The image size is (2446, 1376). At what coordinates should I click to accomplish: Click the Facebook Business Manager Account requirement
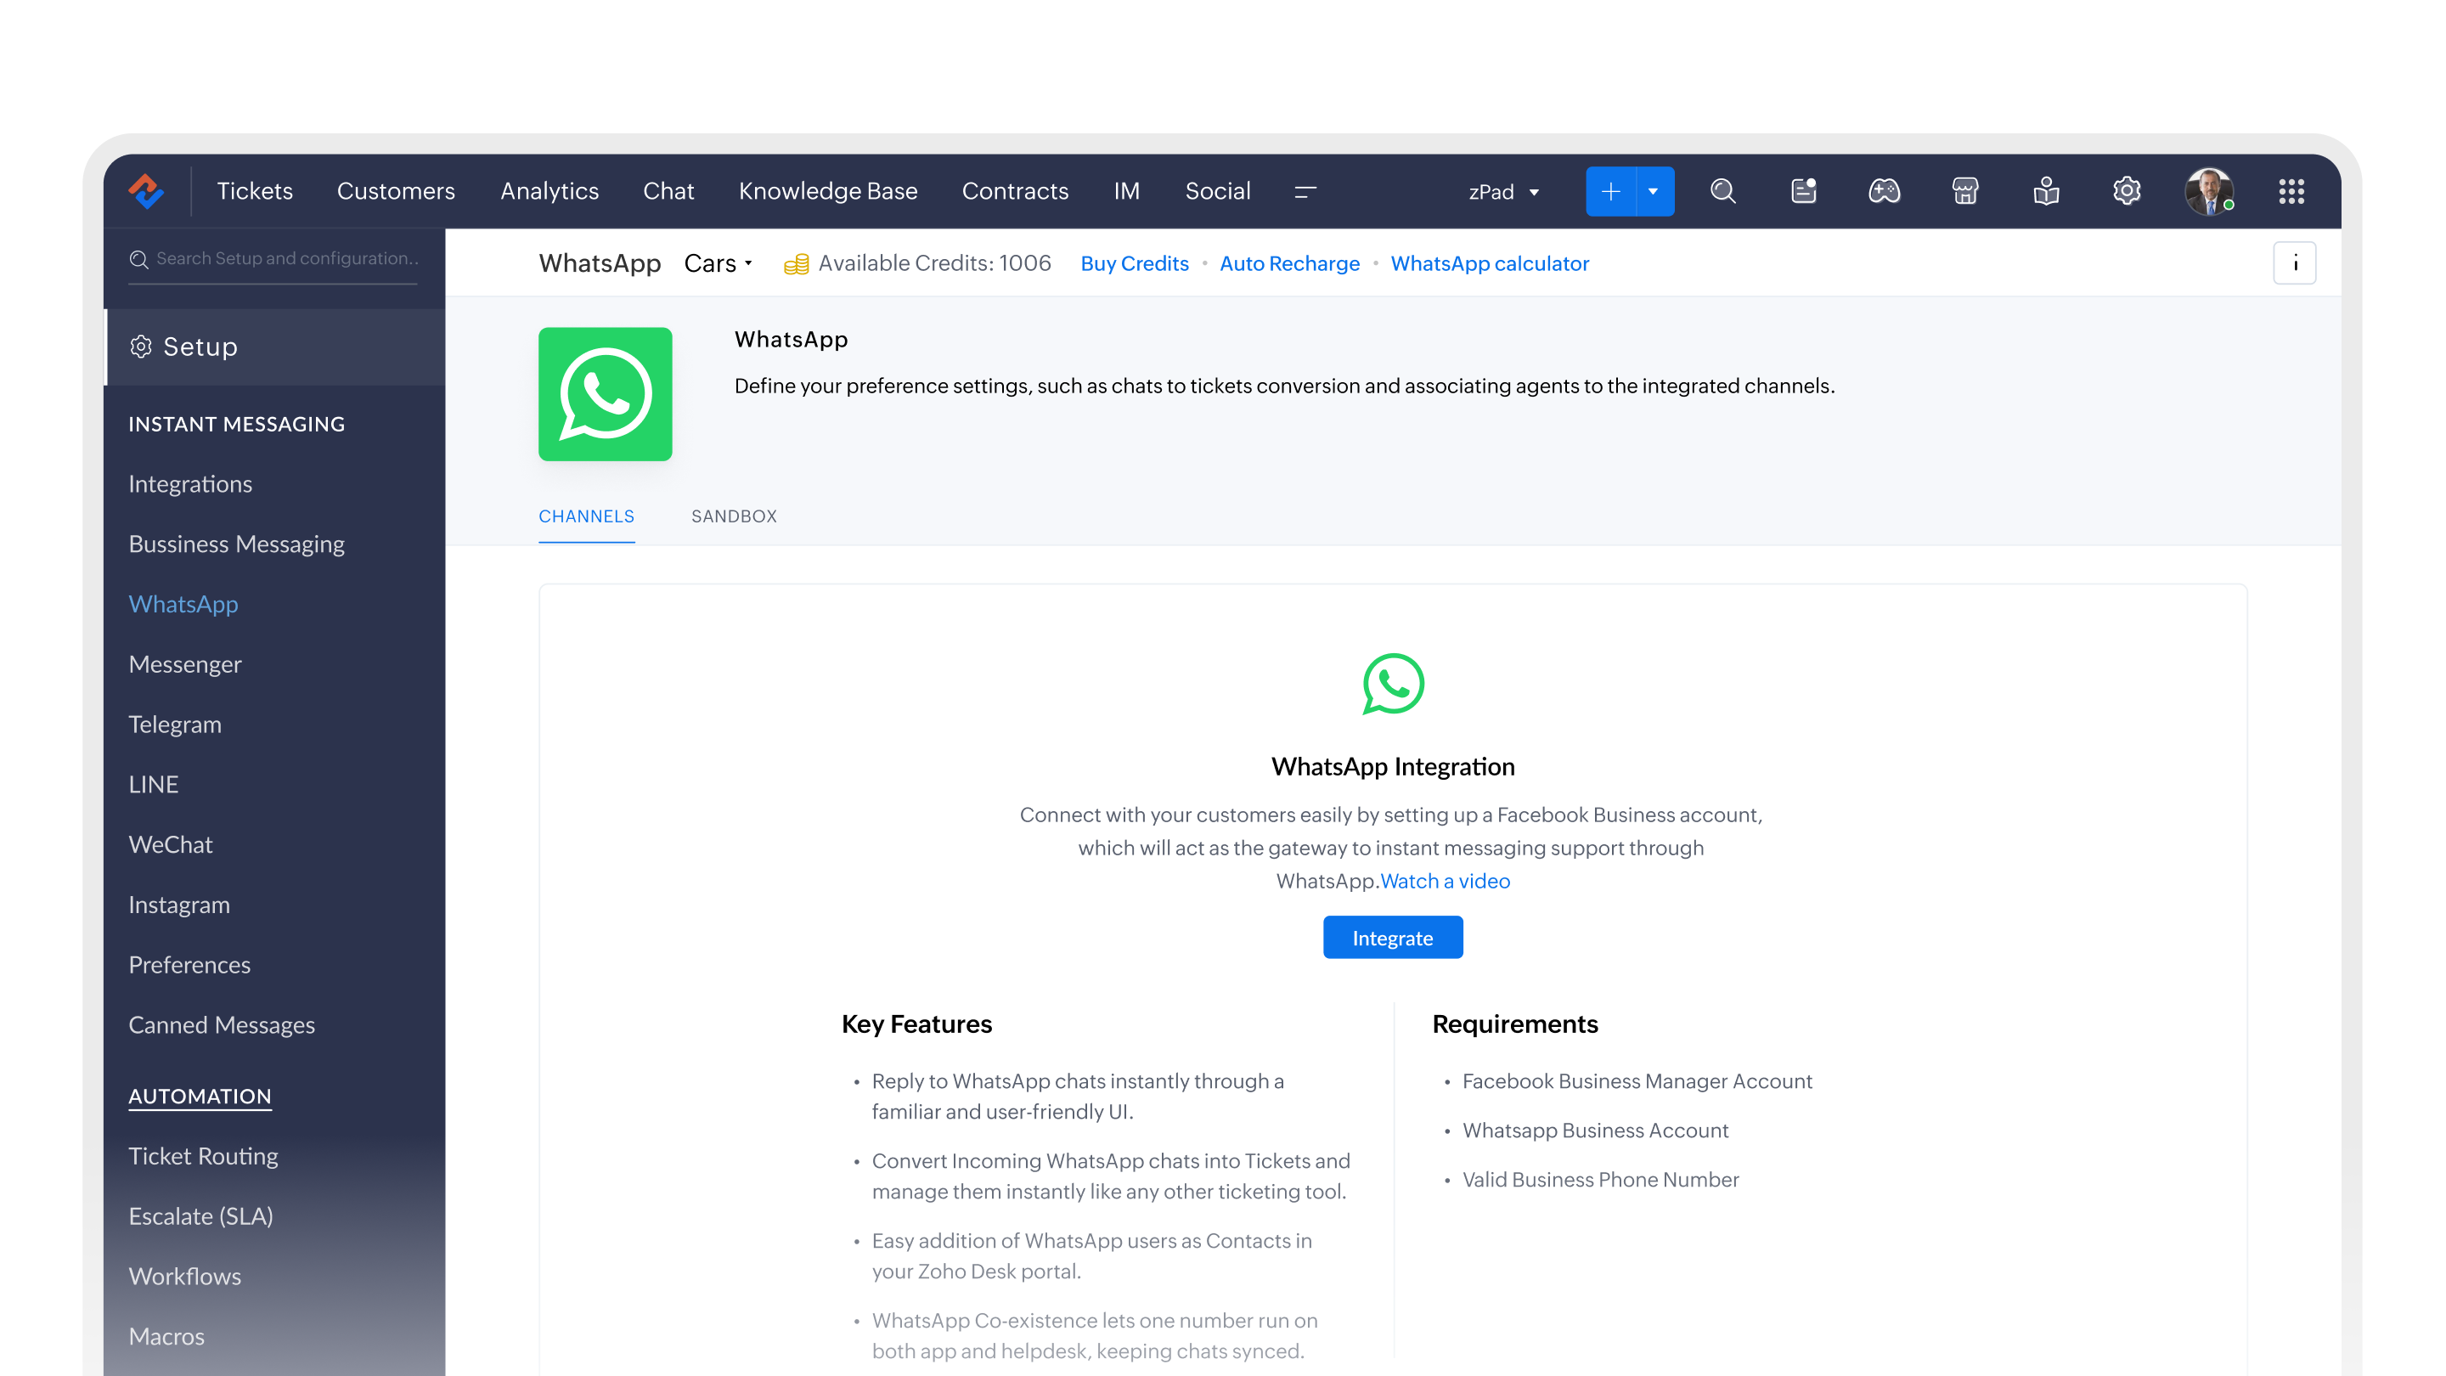point(1637,1080)
